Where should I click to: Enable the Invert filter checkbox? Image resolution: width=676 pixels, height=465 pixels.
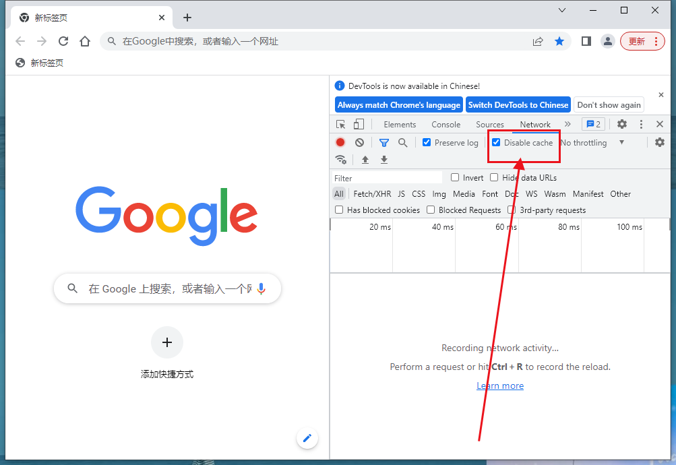click(x=455, y=177)
